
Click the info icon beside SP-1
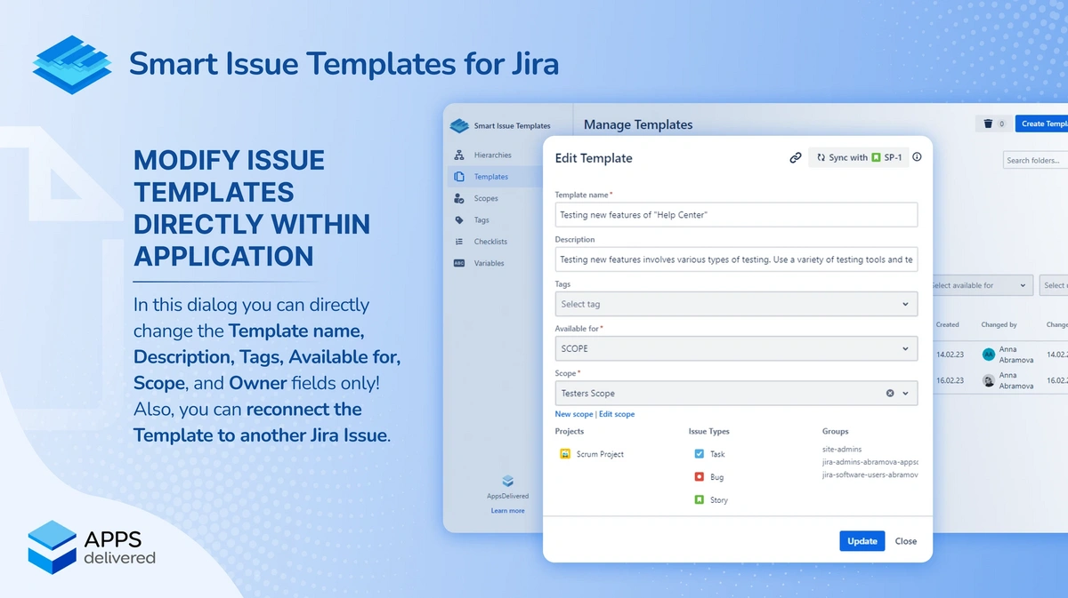pyautogui.click(x=917, y=157)
